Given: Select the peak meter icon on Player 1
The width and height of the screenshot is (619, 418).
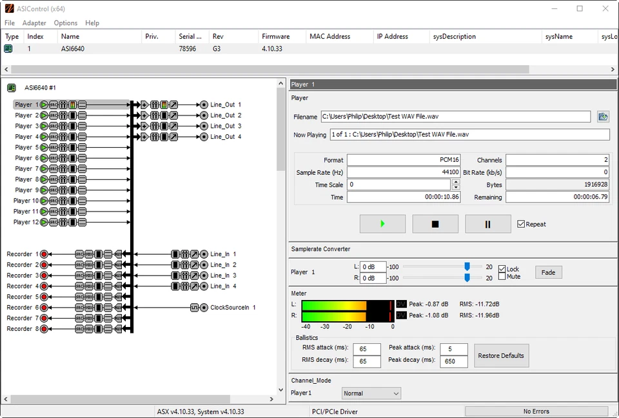Looking at the screenshot, I should [x=72, y=104].
